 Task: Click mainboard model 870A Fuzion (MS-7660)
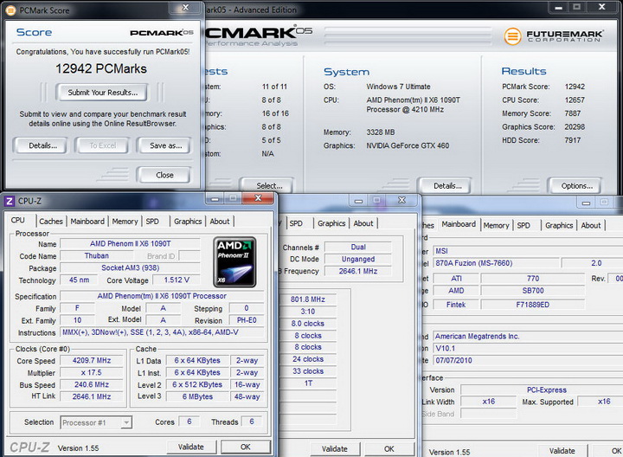point(497,263)
